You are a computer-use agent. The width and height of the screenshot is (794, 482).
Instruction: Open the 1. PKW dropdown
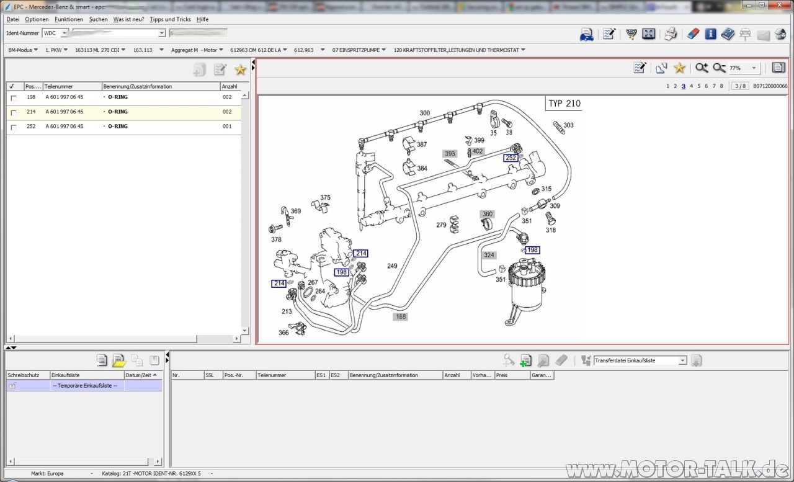(x=56, y=50)
